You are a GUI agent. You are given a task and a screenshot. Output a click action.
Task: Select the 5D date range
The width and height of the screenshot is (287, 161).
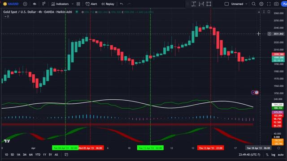[x=12, y=155]
